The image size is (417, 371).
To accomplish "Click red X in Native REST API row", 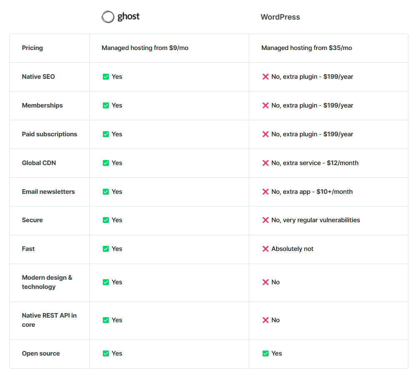I will point(265,320).
